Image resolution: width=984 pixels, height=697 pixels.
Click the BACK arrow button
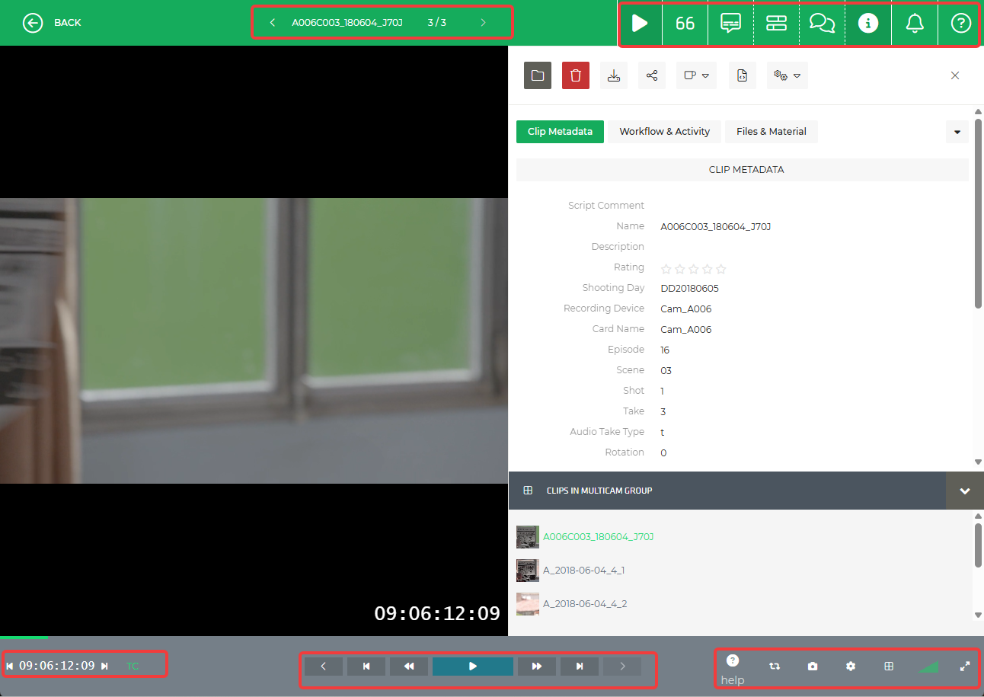click(x=33, y=23)
